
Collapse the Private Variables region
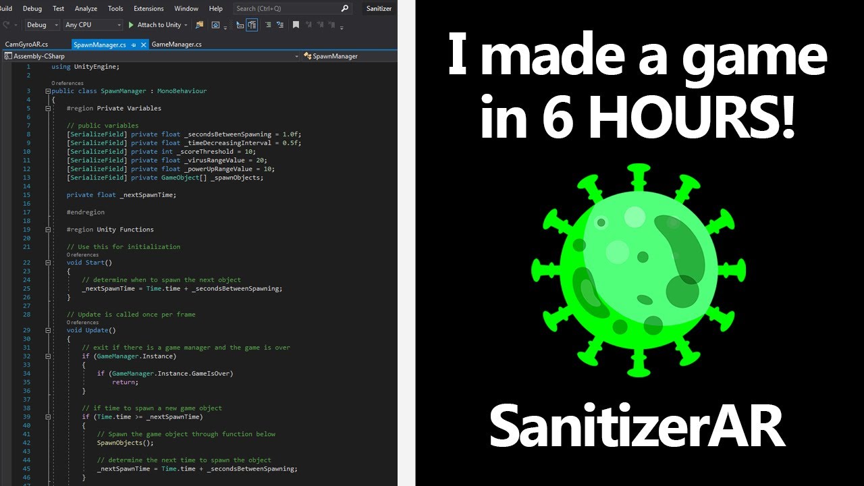[48, 108]
